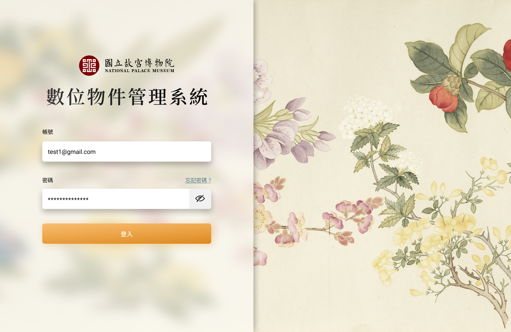
Task: Click the masked asterisks in the password field
Action: pyautogui.click(x=68, y=199)
